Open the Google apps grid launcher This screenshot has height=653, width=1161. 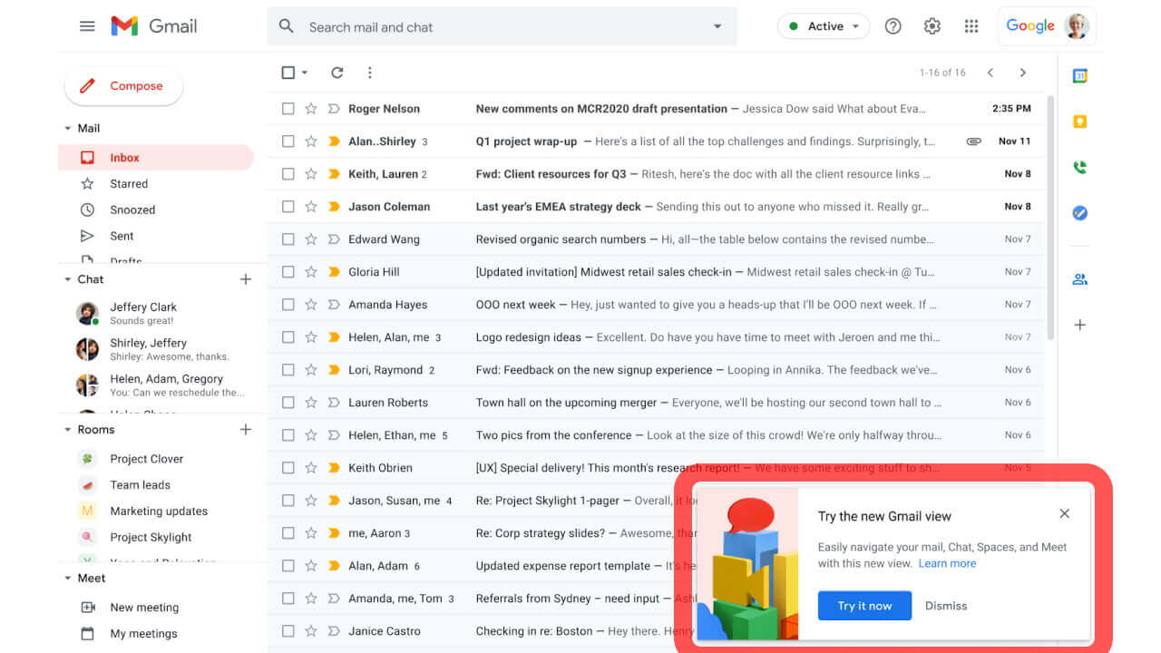[971, 25]
